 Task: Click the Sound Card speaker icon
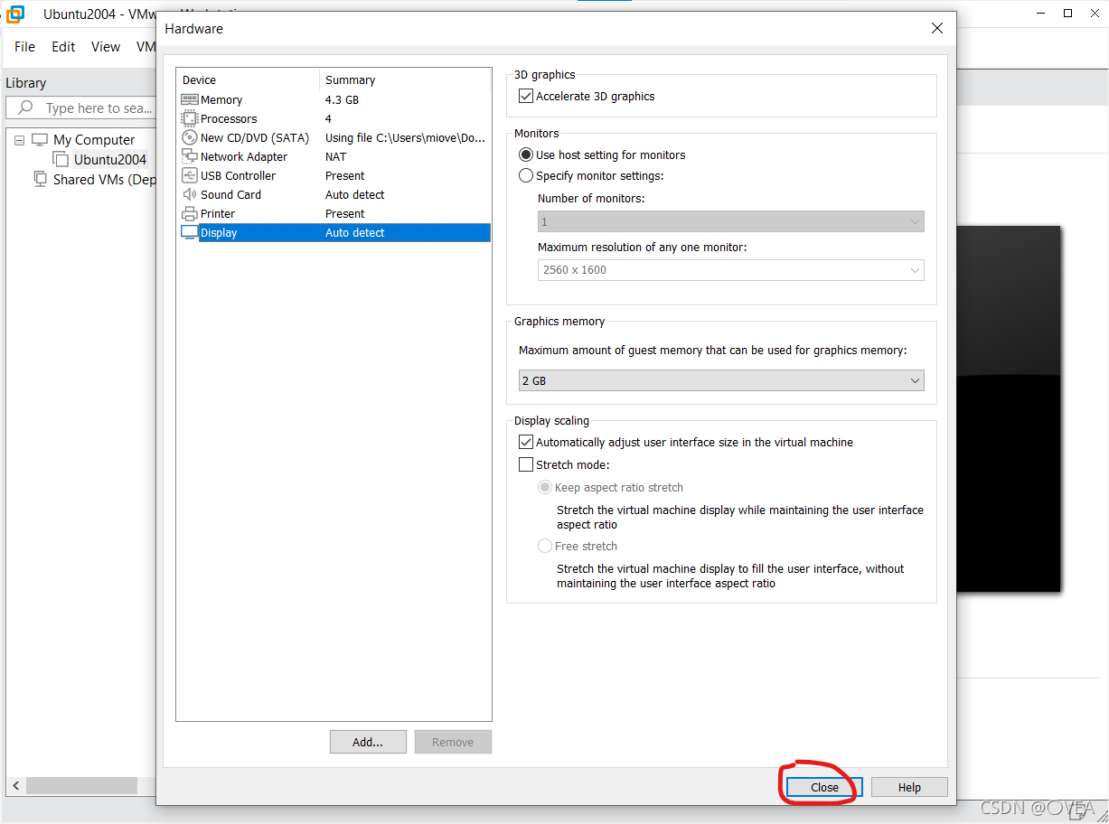189,194
